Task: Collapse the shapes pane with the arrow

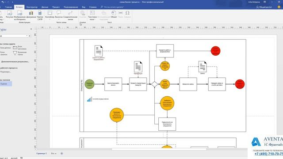Action: point(31,29)
